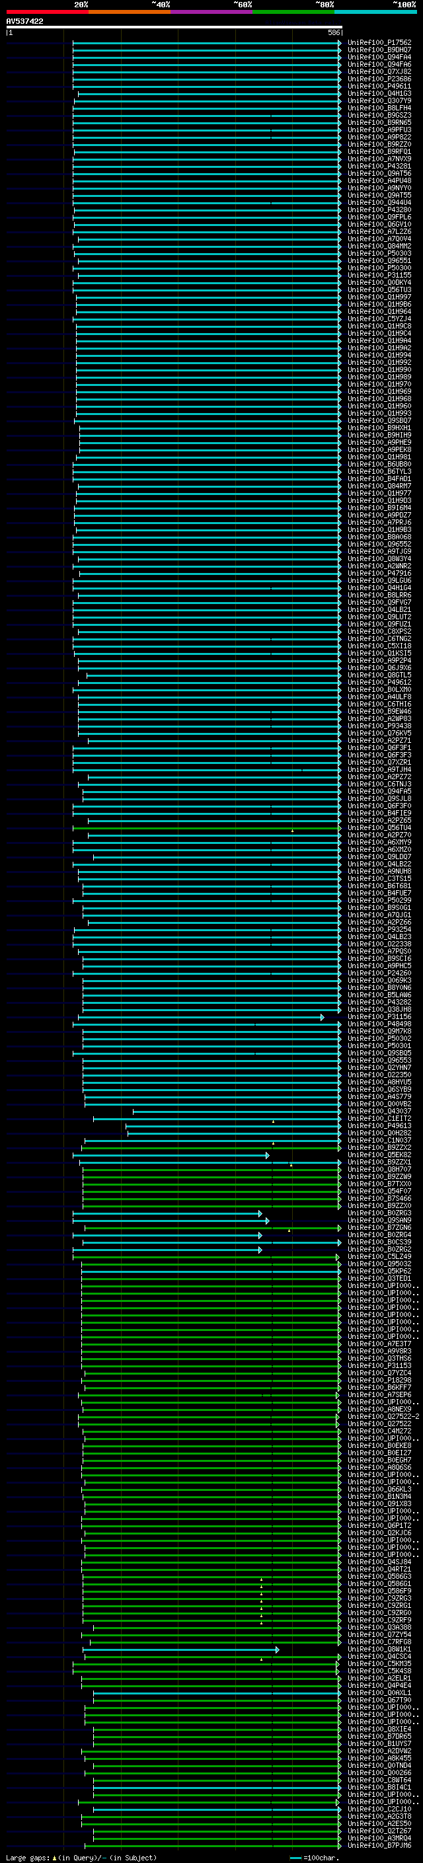Viewport: 423px width, 1863px height.
Task: Select the UniRef100_A9PFU3 label
Action: (x=379, y=130)
